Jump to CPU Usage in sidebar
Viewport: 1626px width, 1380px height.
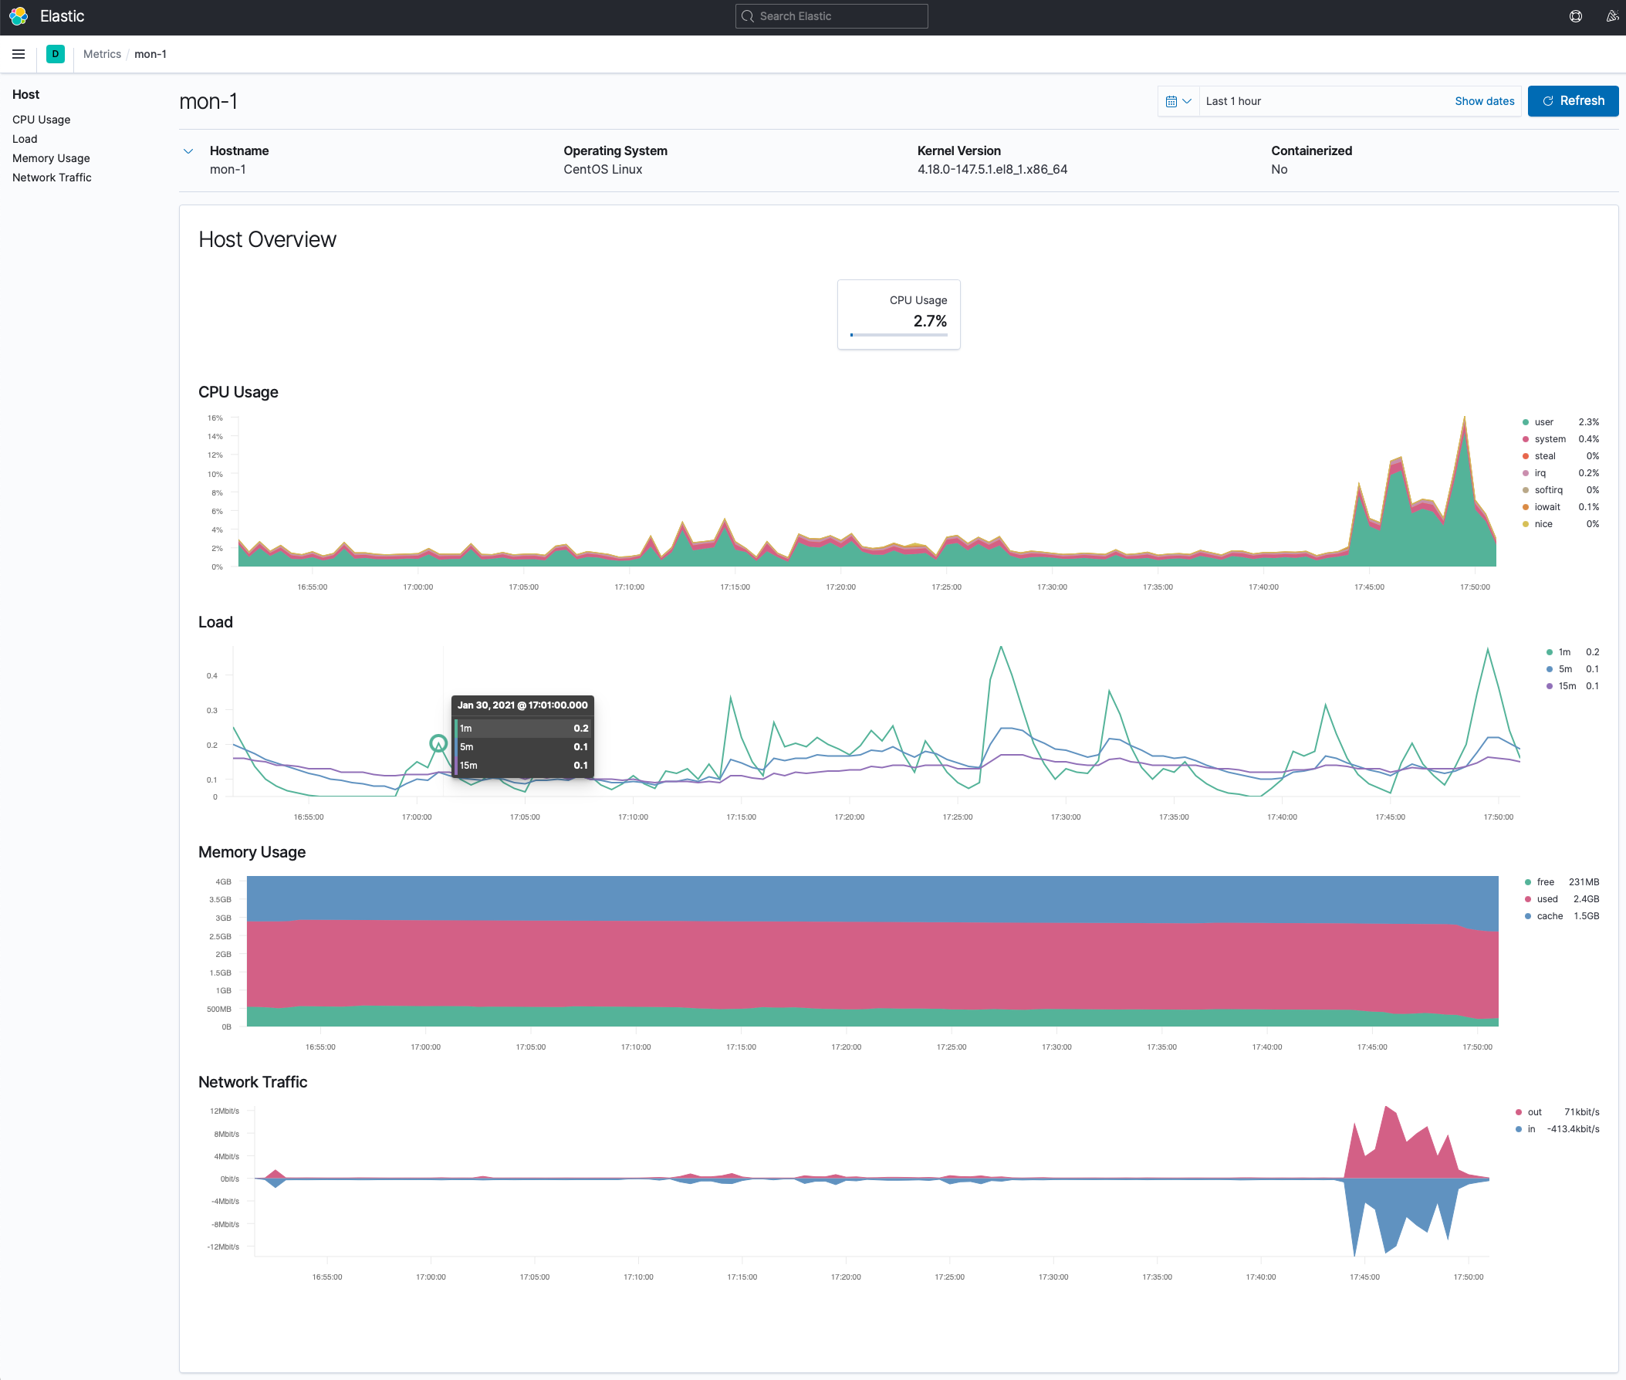coord(42,120)
